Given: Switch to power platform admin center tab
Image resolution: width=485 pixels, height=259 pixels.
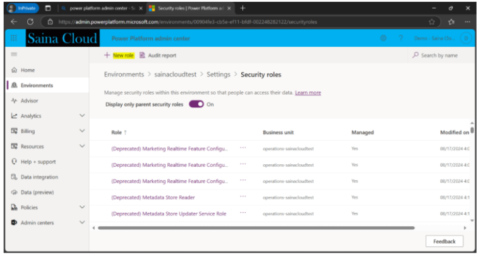Looking at the screenshot, I should click(102, 8).
